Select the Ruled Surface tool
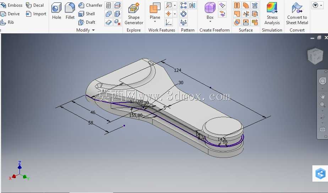 pos(246,5)
